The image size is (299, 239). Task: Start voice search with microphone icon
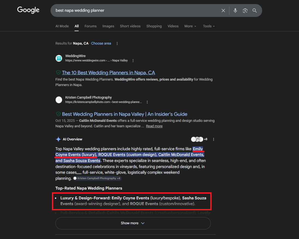pos(235,10)
